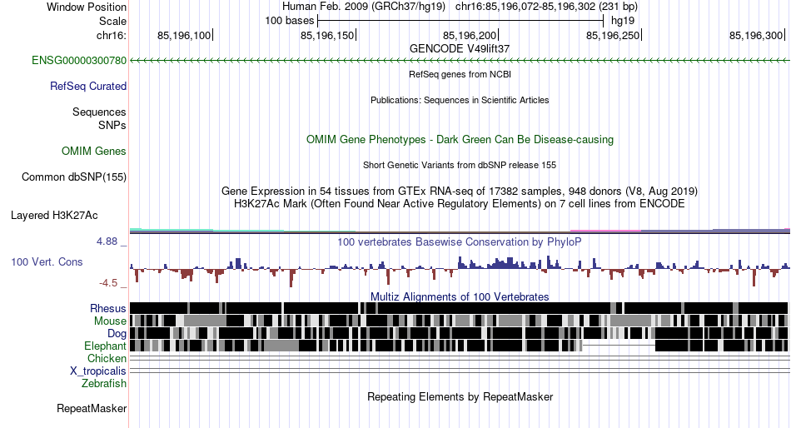Image resolution: width=791 pixels, height=428 pixels.
Task: Click the Scale label
Action: [113, 21]
